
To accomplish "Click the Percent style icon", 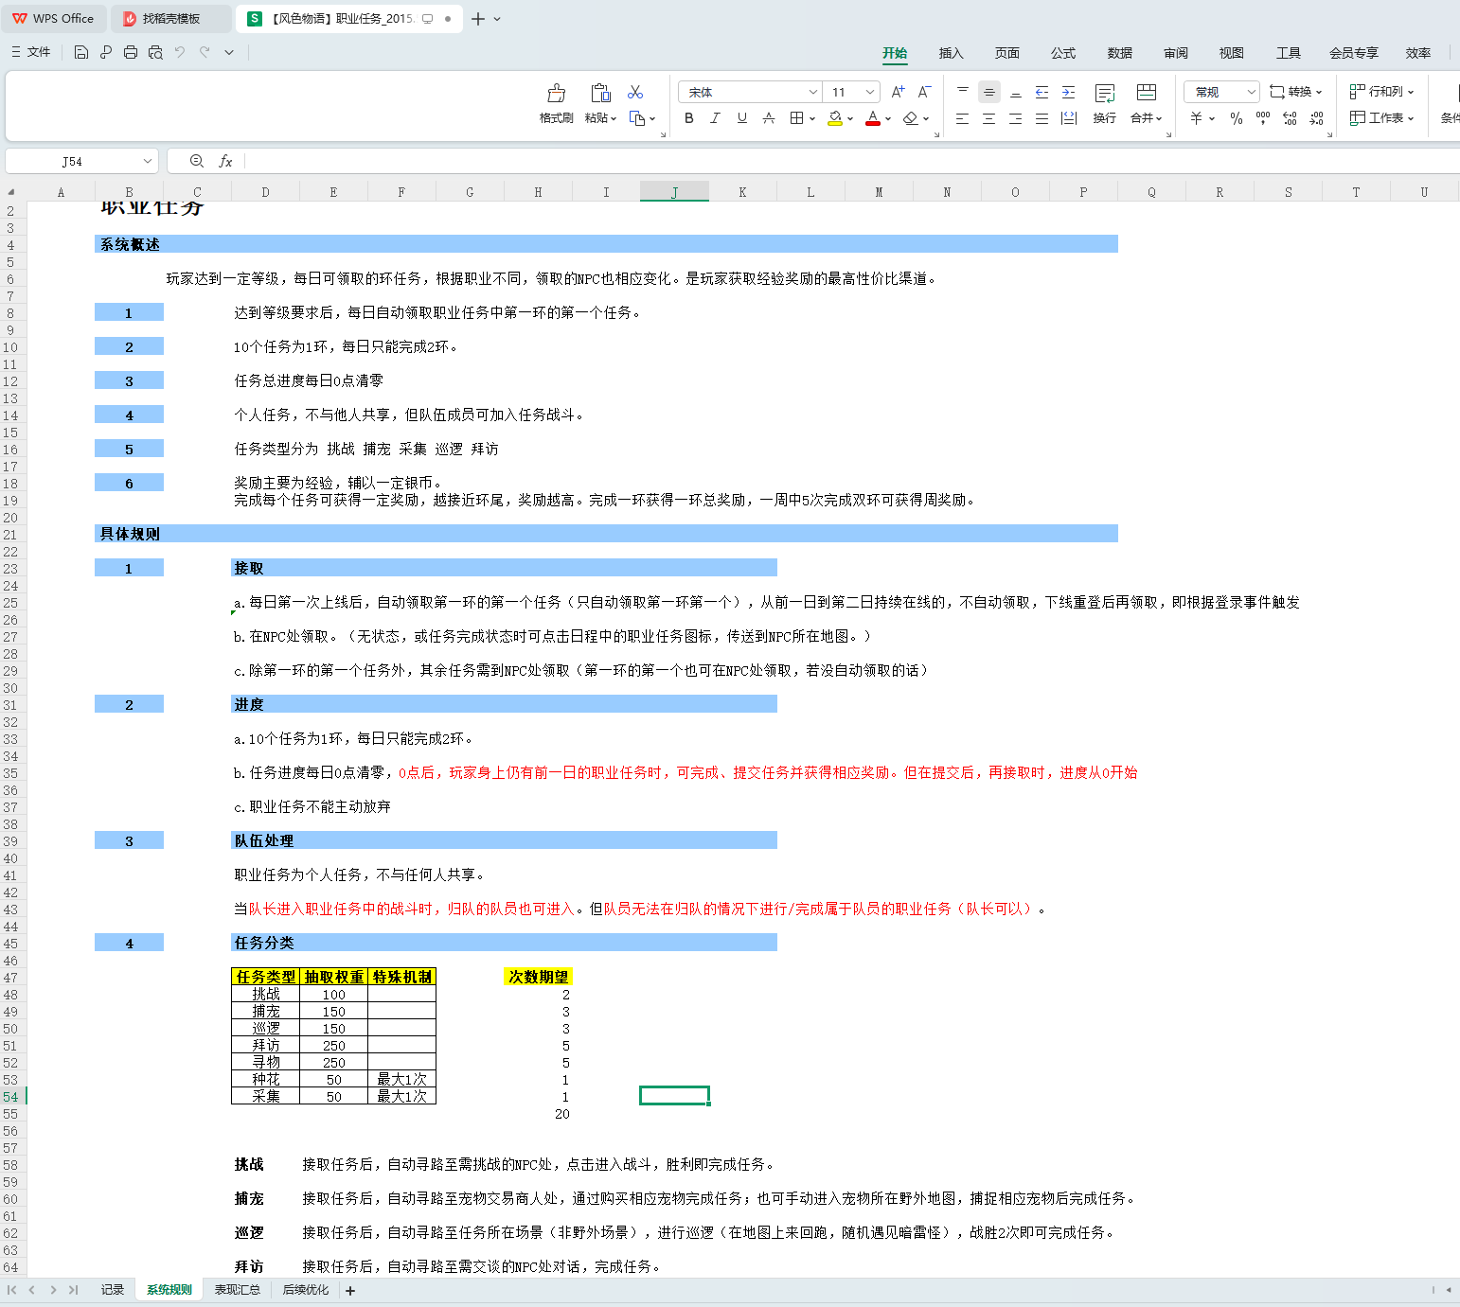I will click(x=1236, y=118).
